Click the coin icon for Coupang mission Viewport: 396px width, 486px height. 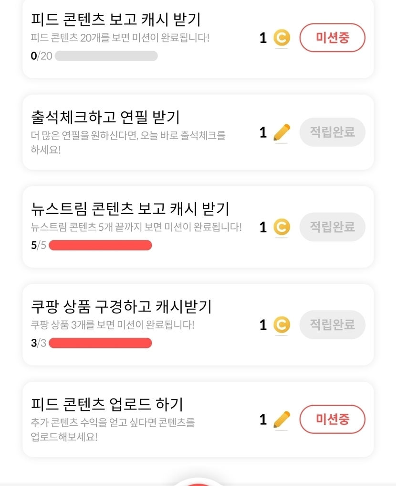click(281, 325)
